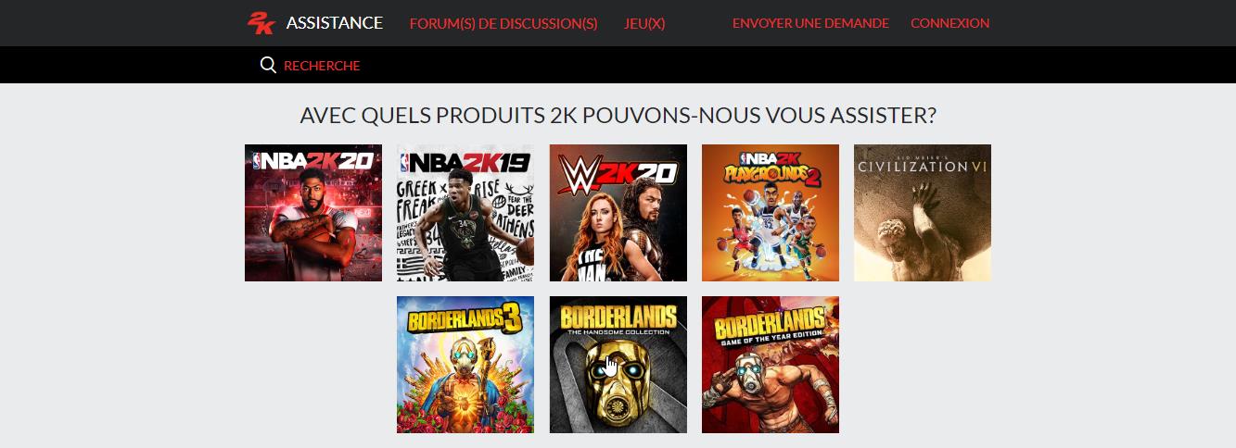
Task: Click the NBA logo on 2K19 cover
Action: coord(404,163)
